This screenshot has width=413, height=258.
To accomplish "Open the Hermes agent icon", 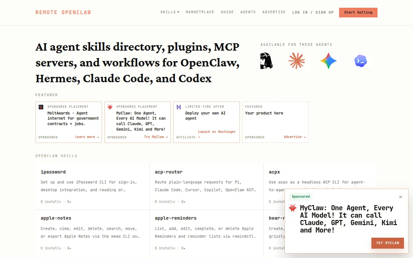I will (x=267, y=61).
